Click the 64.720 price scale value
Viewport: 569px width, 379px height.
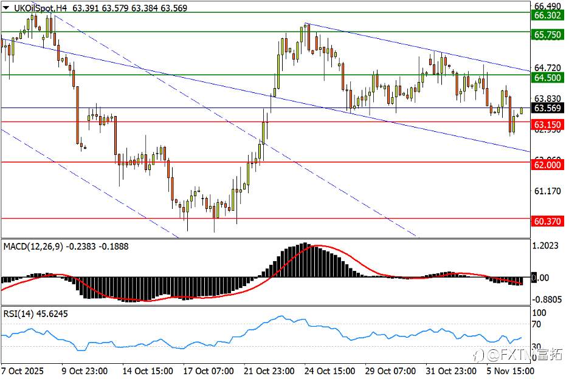coord(548,67)
